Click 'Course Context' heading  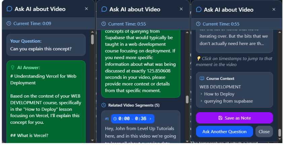220,79
